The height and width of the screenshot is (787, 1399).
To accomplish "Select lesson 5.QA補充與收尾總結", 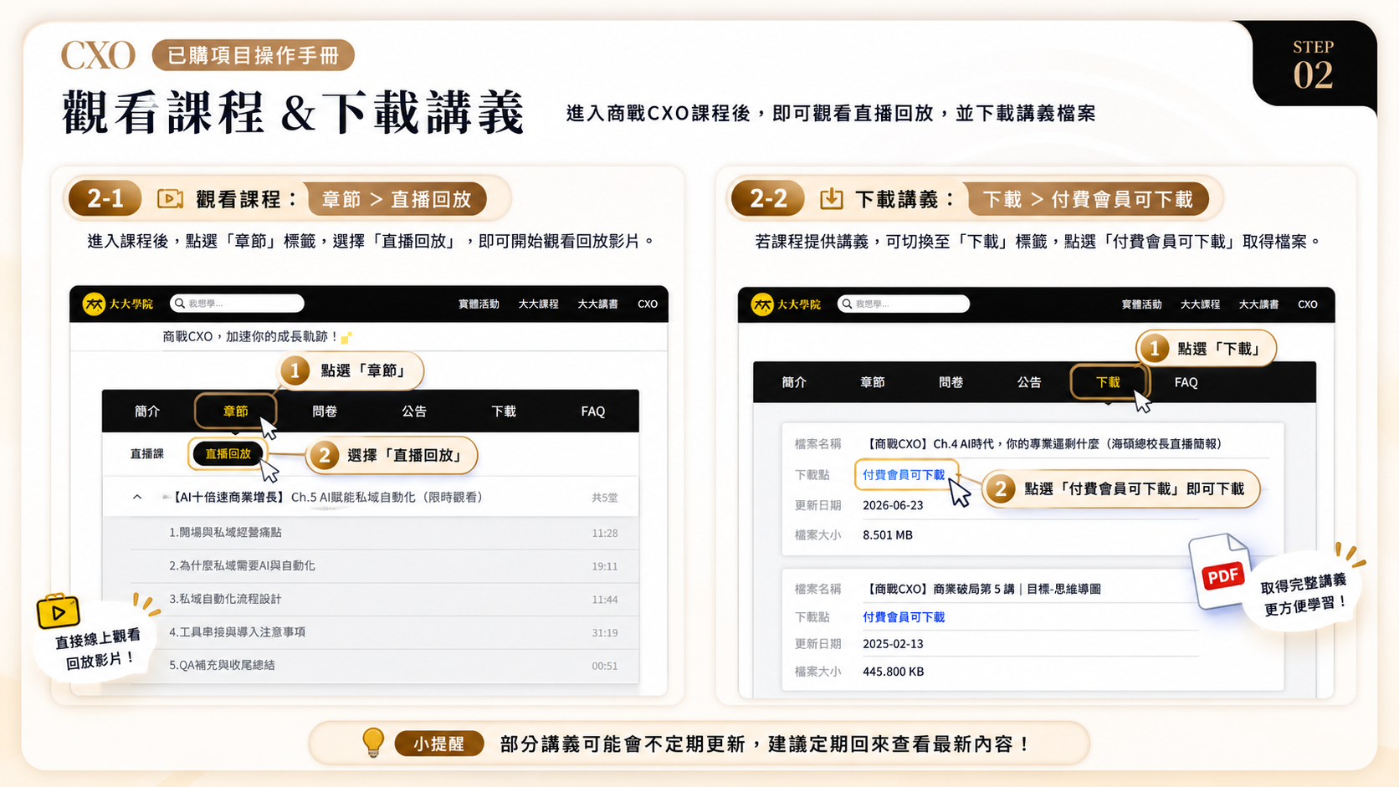I will pyautogui.click(x=222, y=666).
